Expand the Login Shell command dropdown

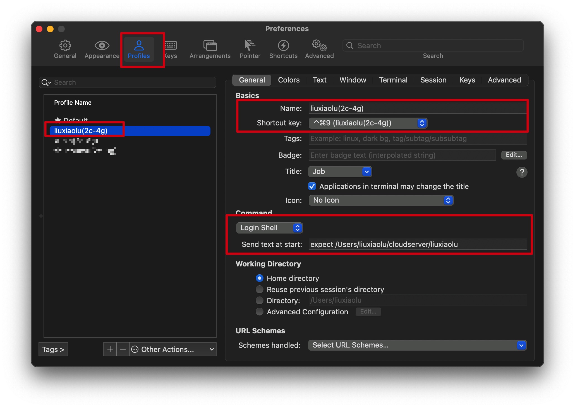pos(269,228)
